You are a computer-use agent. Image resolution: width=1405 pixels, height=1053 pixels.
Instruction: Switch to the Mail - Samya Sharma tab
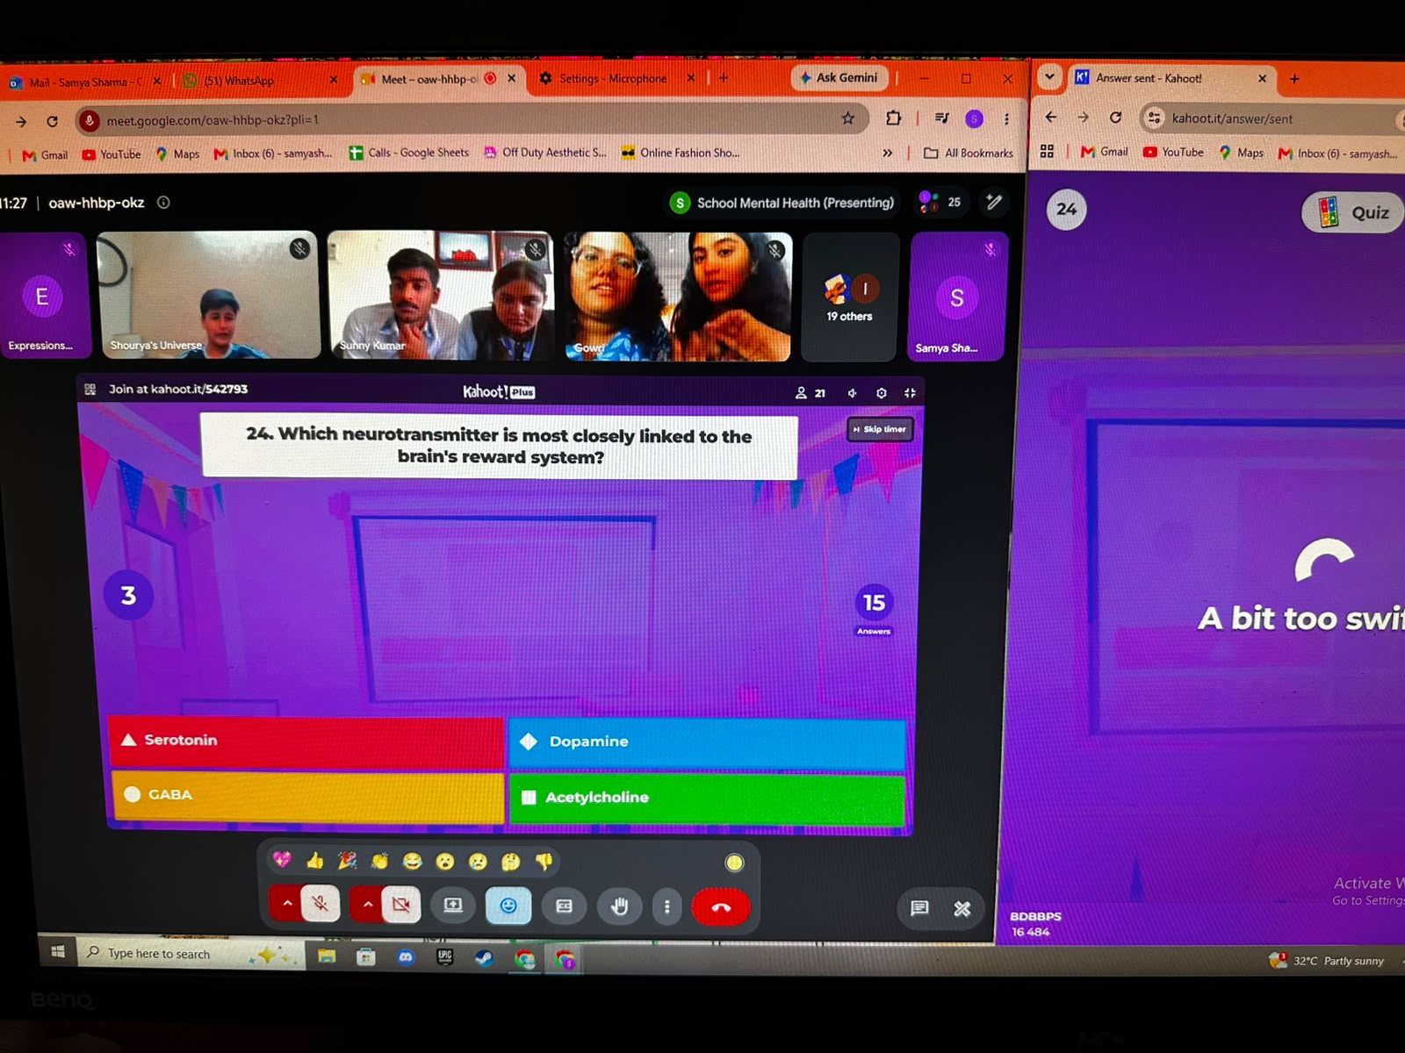point(85,82)
